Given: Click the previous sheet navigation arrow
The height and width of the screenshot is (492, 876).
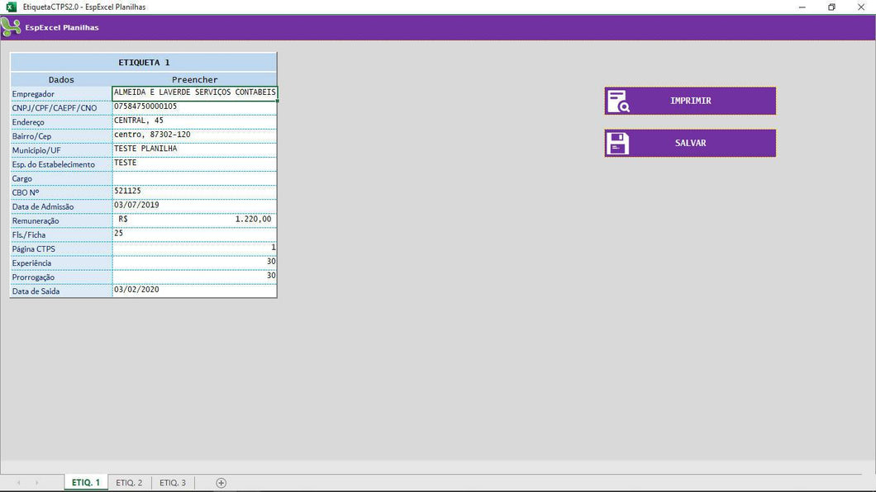Looking at the screenshot, I should [x=19, y=483].
